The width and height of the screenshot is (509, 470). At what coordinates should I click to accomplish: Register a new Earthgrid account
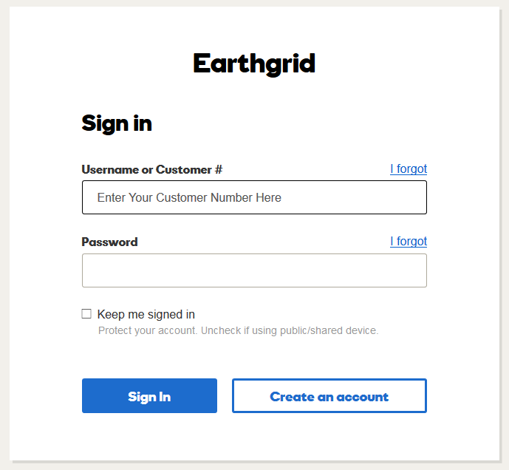click(x=329, y=396)
